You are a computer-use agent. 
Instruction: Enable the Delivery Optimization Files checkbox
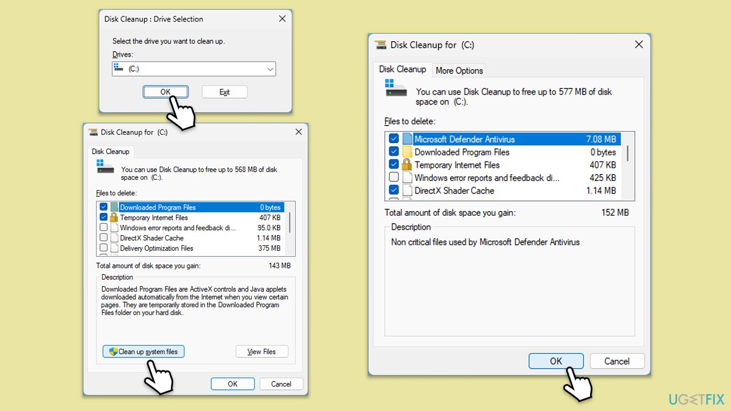(104, 248)
